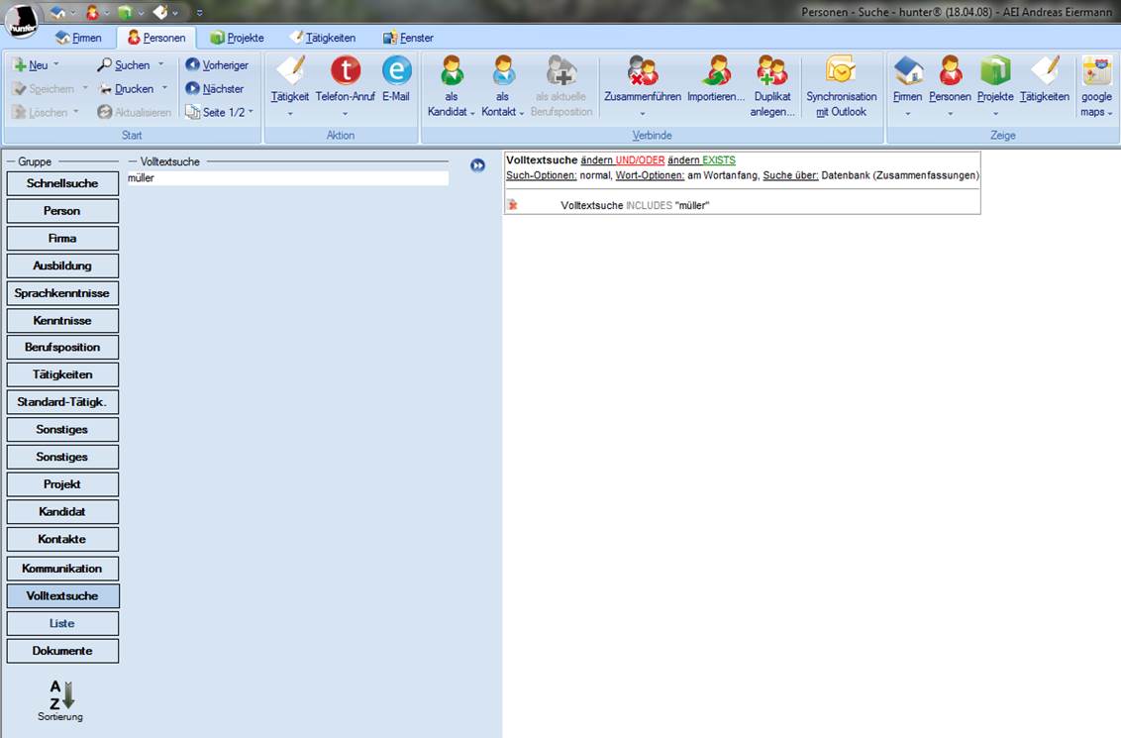The width and height of the screenshot is (1121, 738).
Task: Click the Volltextsuche text input field
Action: (287, 178)
